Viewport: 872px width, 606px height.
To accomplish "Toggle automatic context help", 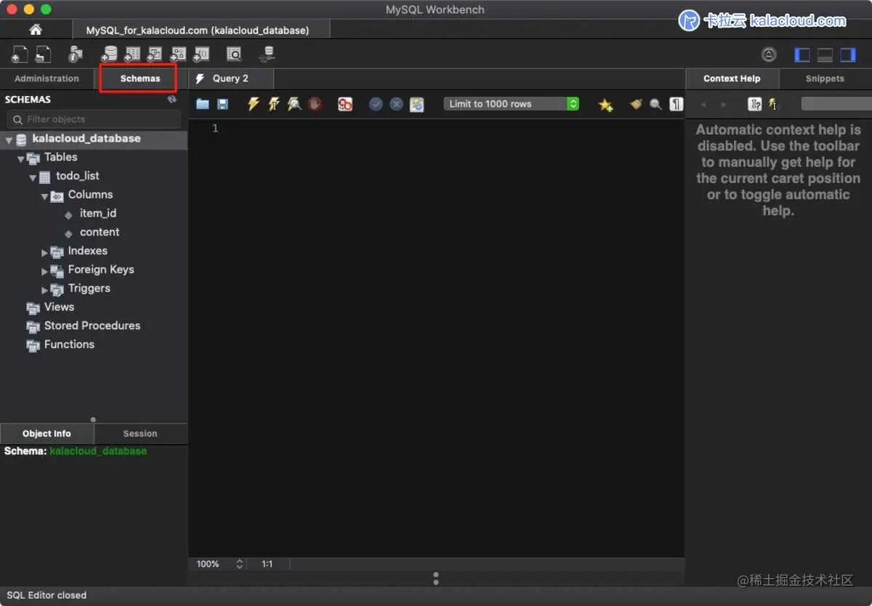I will click(772, 104).
